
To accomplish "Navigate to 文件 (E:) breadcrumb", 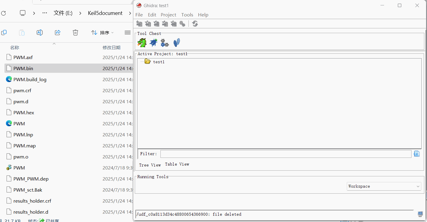I will click(63, 13).
